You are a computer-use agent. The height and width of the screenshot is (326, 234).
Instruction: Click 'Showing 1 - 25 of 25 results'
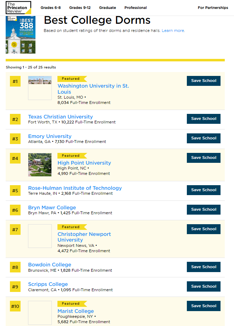click(31, 67)
